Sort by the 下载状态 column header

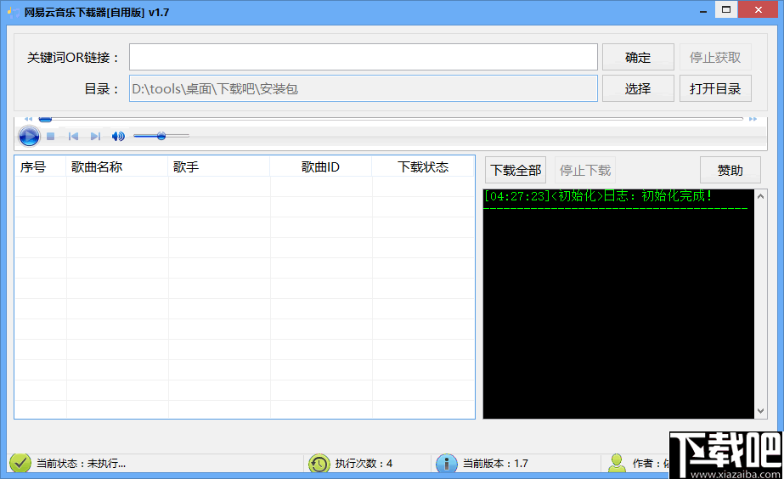click(x=423, y=166)
